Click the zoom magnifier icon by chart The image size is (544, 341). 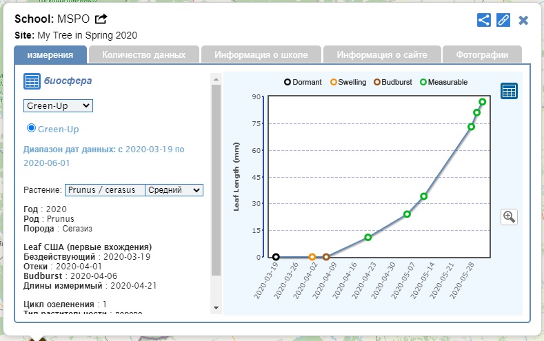coord(510,216)
